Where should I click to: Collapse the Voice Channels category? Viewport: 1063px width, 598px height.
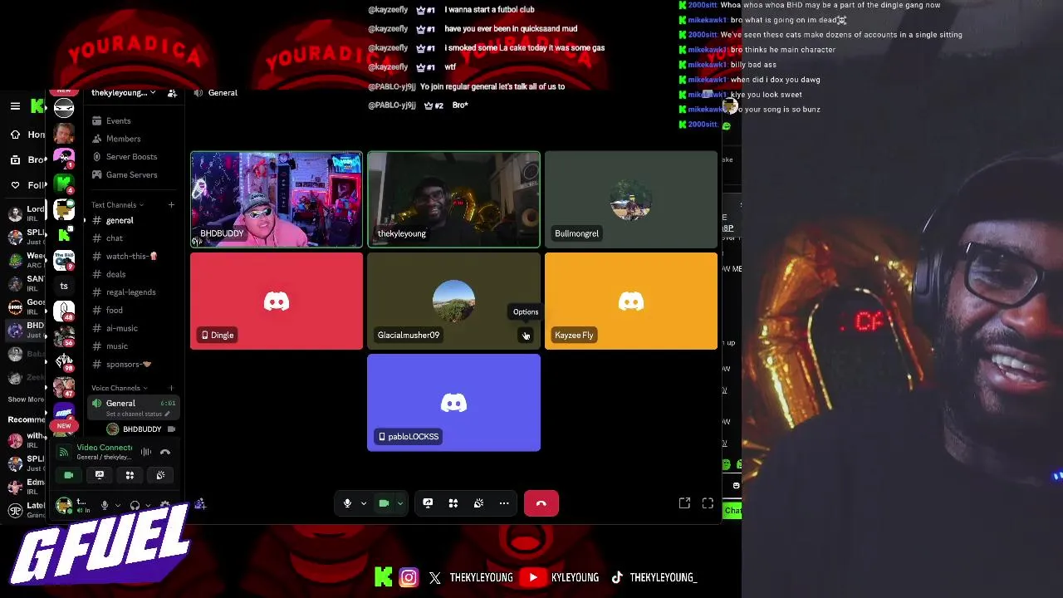pos(119,388)
